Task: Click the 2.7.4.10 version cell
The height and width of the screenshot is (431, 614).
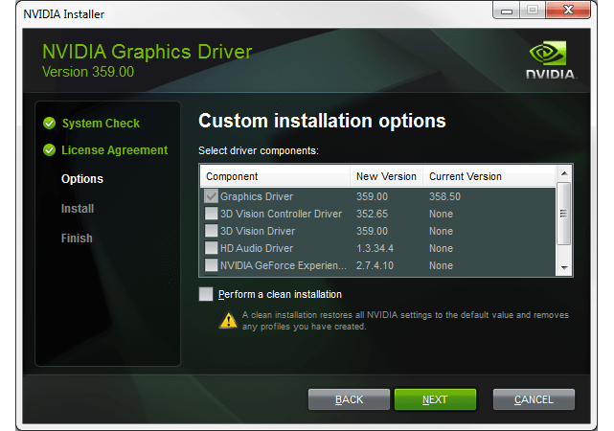Action: coord(375,265)
